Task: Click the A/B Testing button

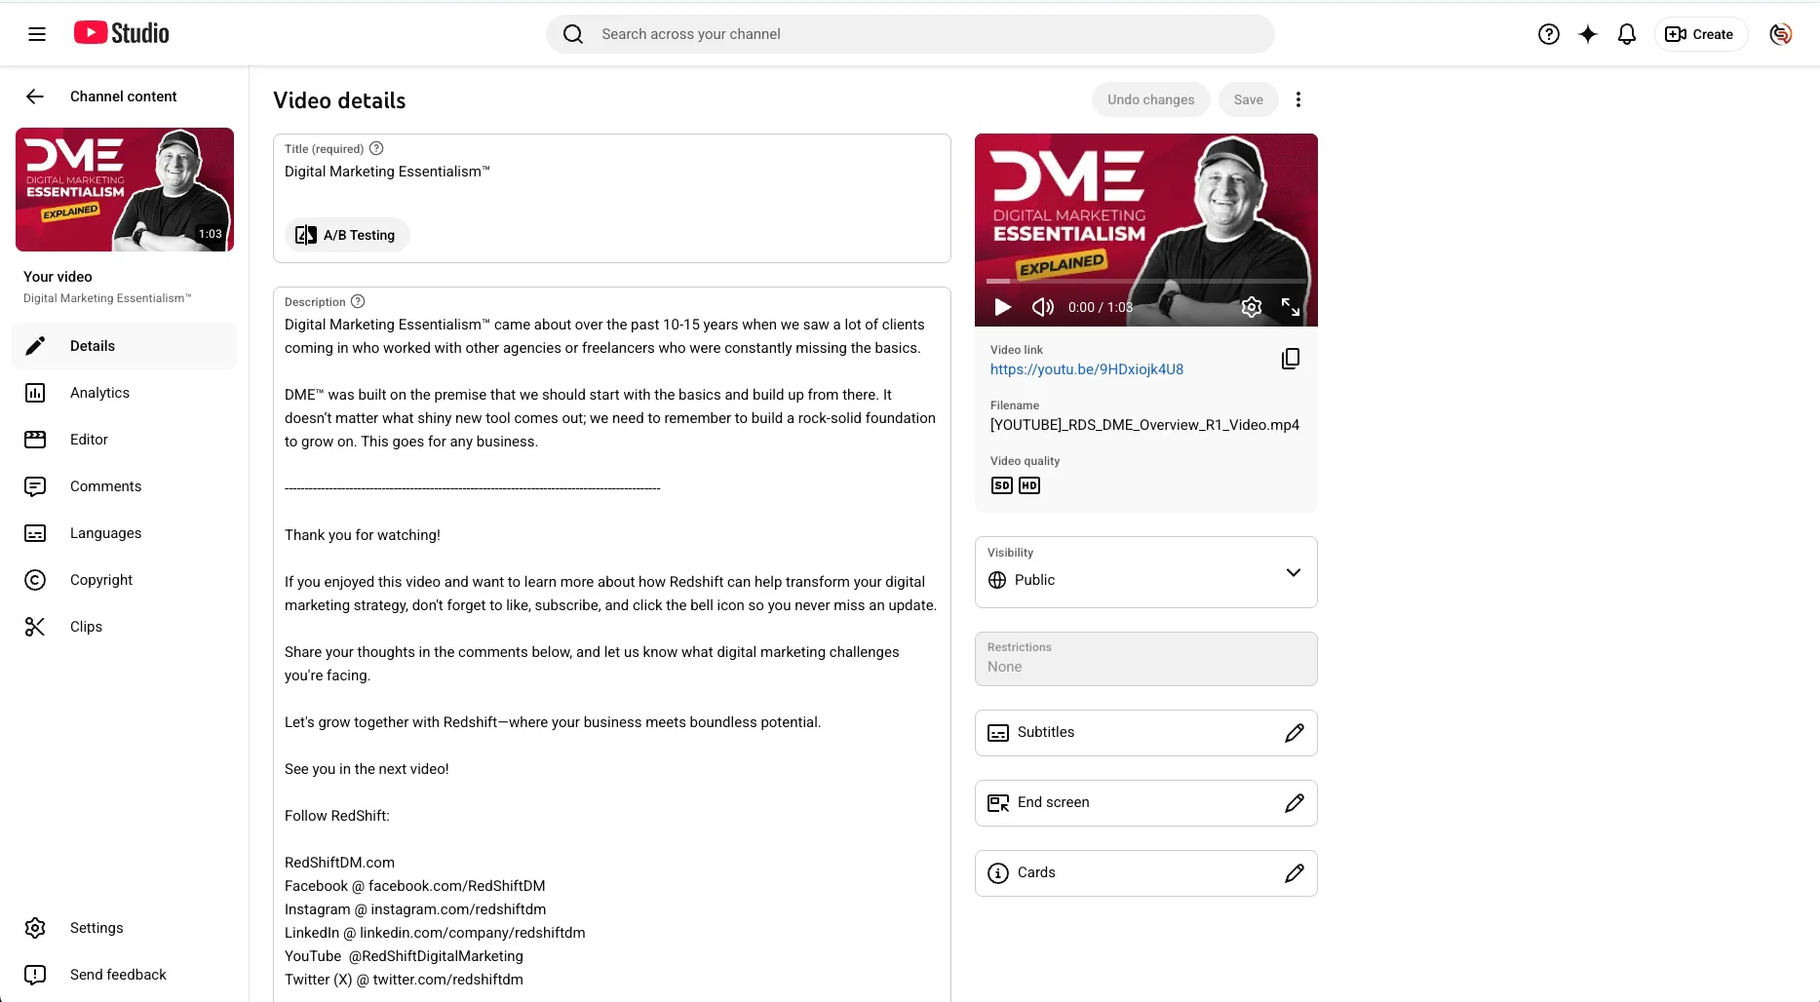Action: pyautogui.click(x=347, y=234)
